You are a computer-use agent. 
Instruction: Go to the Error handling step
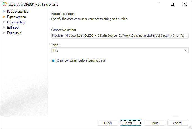point(16,22)
